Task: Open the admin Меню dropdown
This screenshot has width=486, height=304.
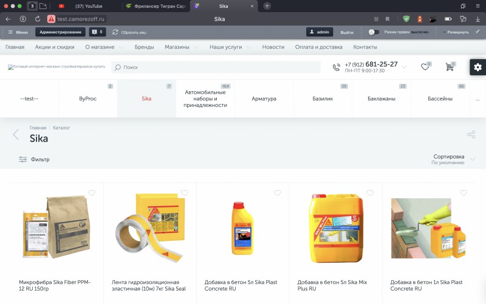Action: (18, 32)
